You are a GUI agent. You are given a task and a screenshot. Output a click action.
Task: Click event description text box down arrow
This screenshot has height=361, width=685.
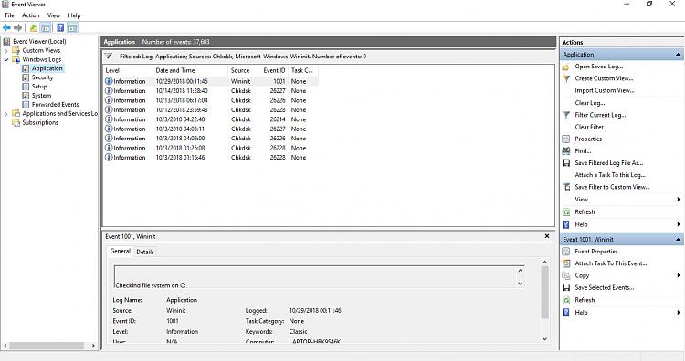pos(521,284)
